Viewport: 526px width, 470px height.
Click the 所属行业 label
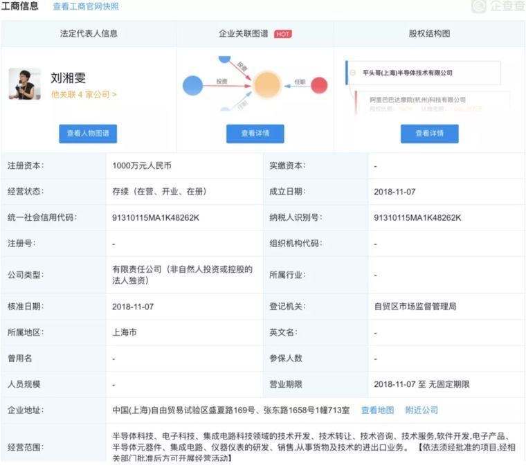pos(287,275)
